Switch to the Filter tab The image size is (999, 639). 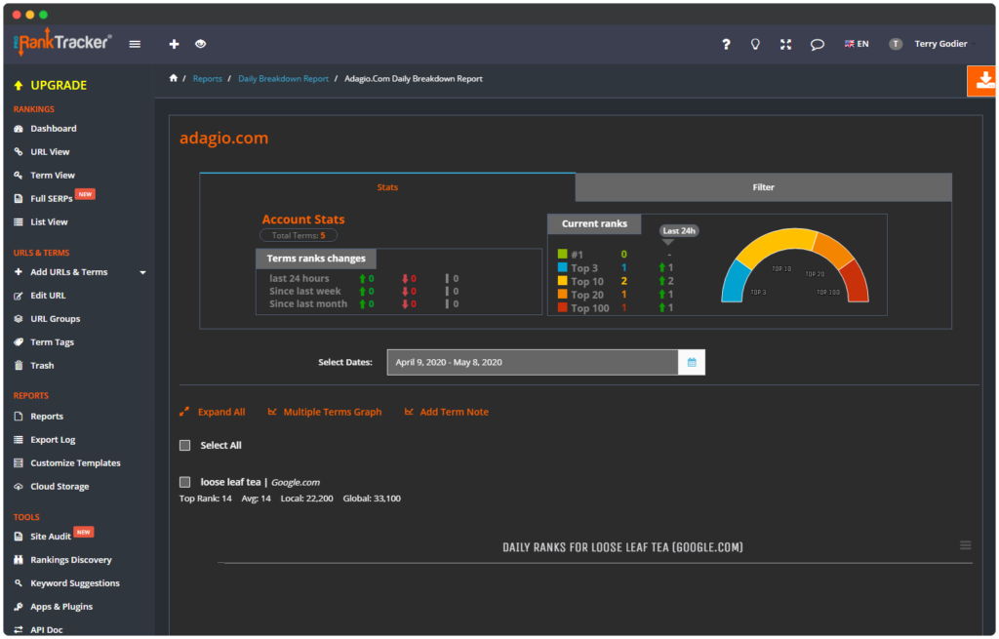coord(763,187)
